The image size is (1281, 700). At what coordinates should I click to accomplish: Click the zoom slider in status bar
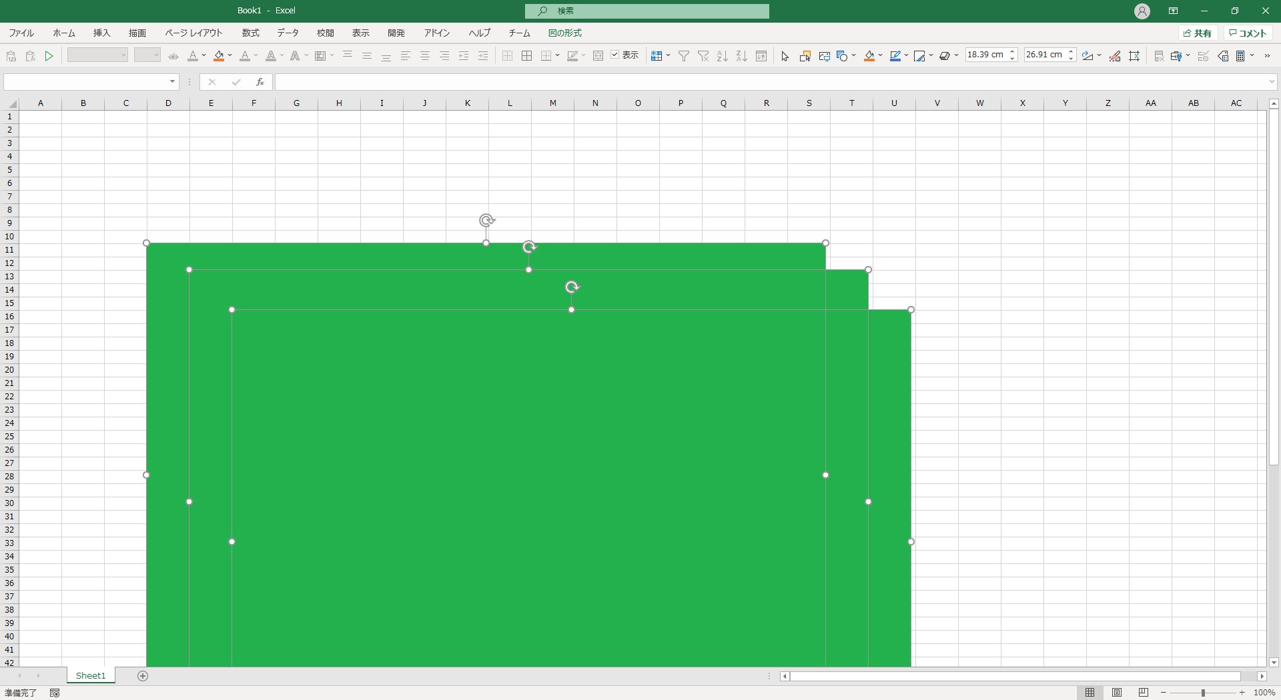coord(1202,693)
